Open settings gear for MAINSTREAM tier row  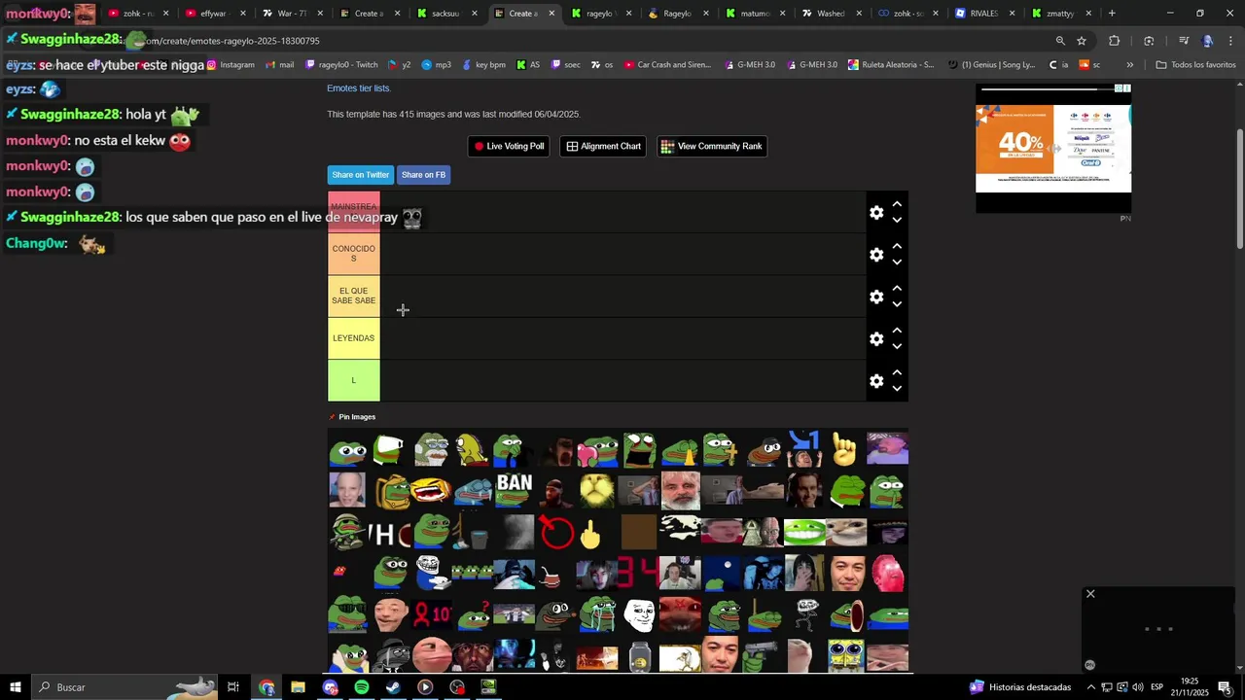[x=876, y=212]
